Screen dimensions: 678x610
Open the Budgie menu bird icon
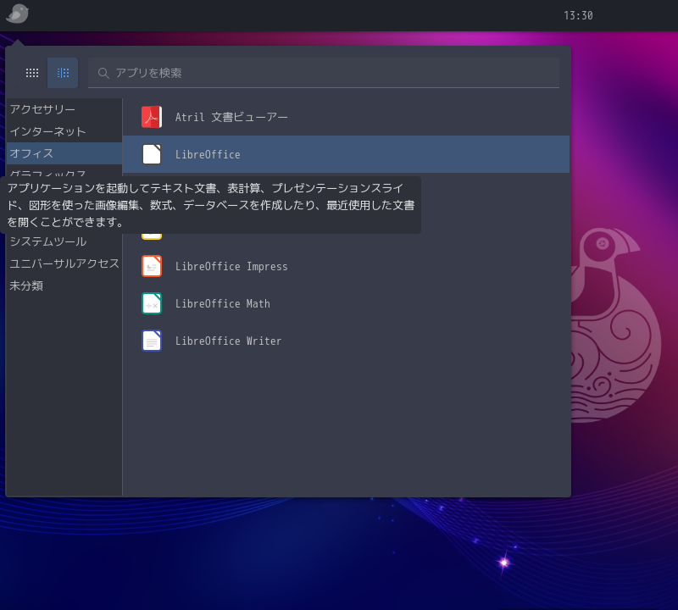click(17, 14)
